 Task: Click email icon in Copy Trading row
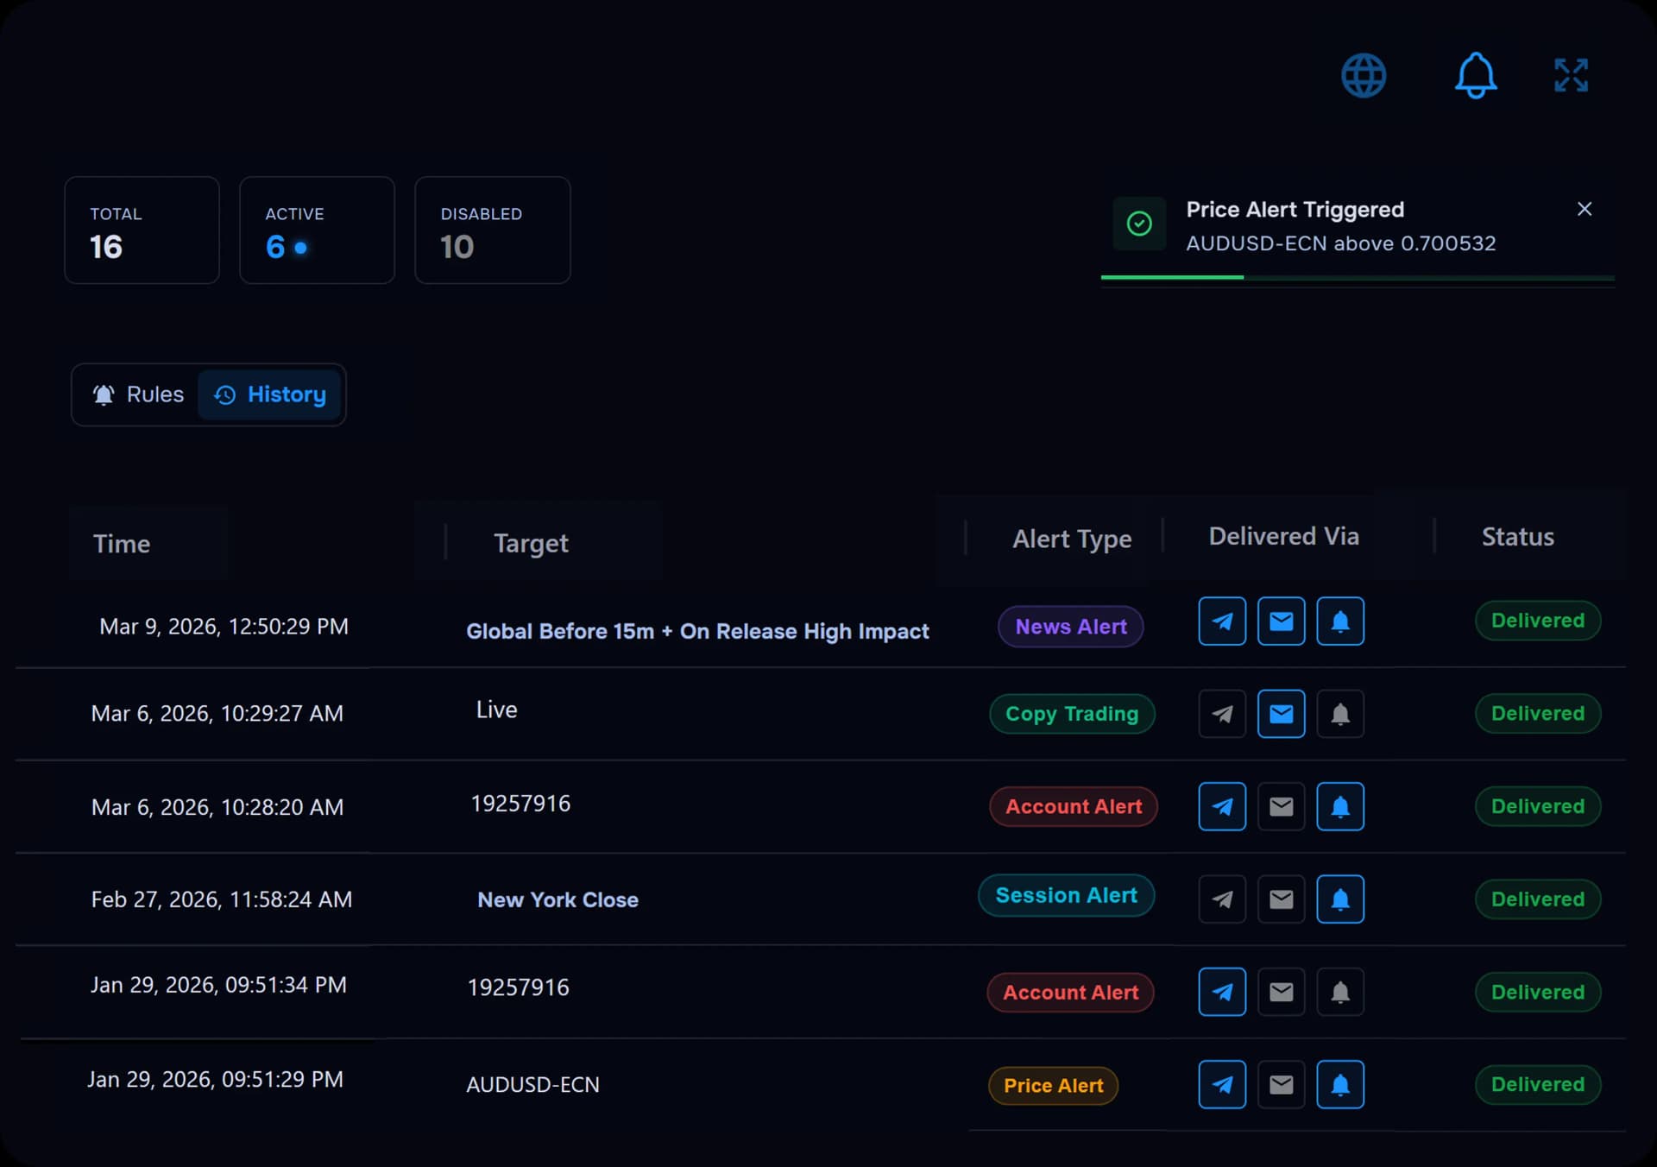point(1281,714)
